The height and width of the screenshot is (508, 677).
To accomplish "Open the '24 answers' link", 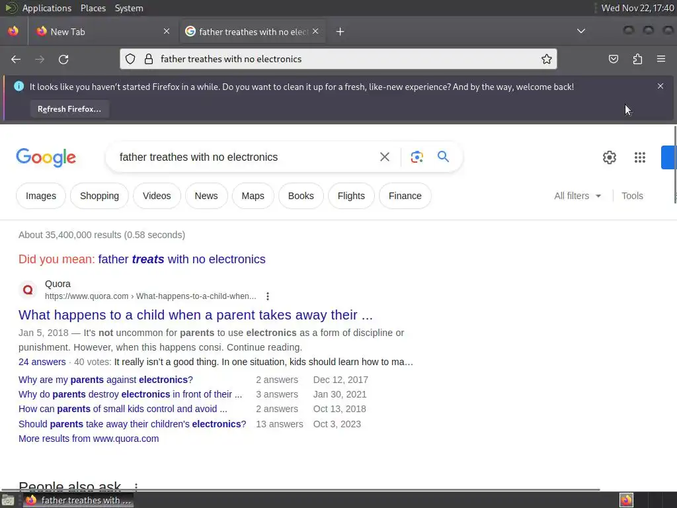I will click(42, 362).
